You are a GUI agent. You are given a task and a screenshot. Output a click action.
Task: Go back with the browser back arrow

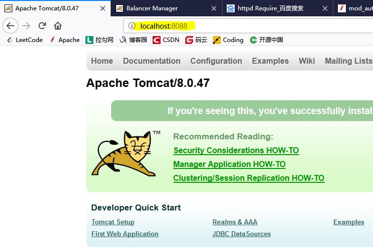10,26
